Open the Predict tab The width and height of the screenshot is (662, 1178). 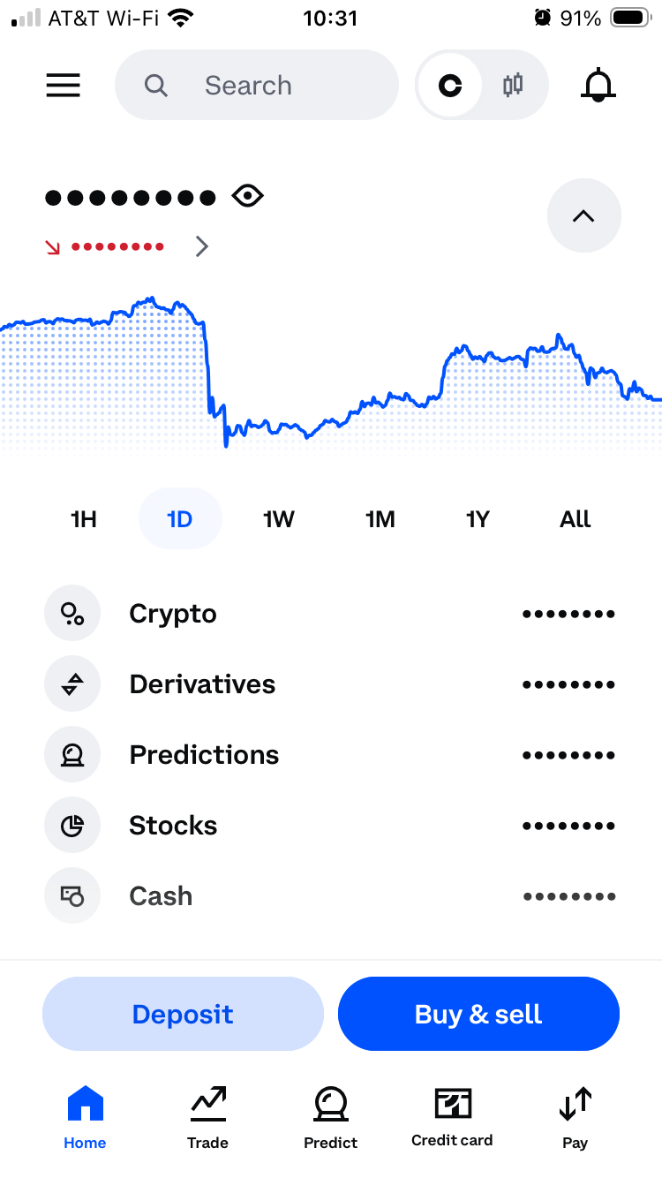click(x=330, y=1117)
